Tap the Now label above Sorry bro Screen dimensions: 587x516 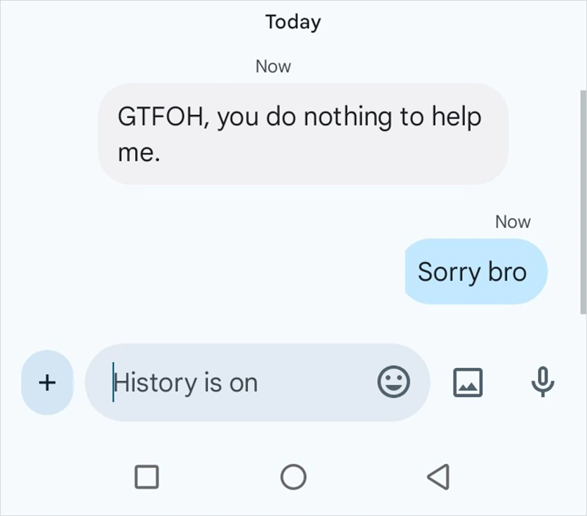[513, 221]
